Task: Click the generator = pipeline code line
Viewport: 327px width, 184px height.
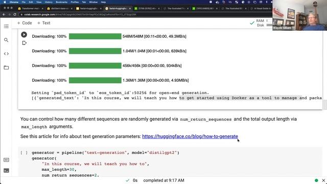Action: (105, 153)
